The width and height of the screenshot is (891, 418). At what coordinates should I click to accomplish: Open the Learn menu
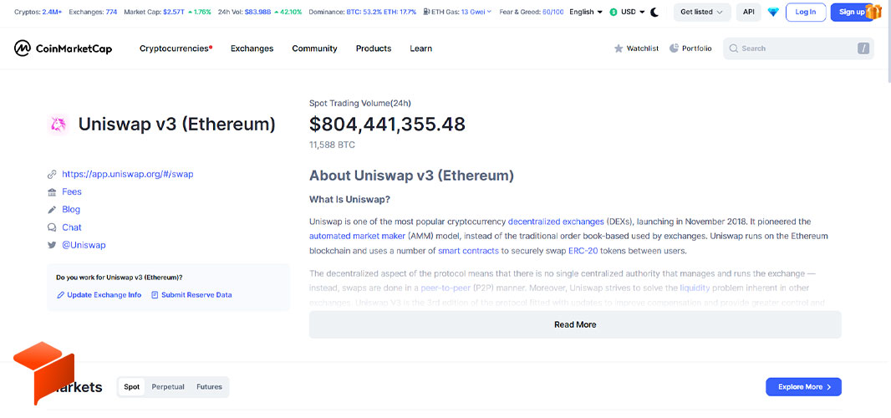[420, 48]
